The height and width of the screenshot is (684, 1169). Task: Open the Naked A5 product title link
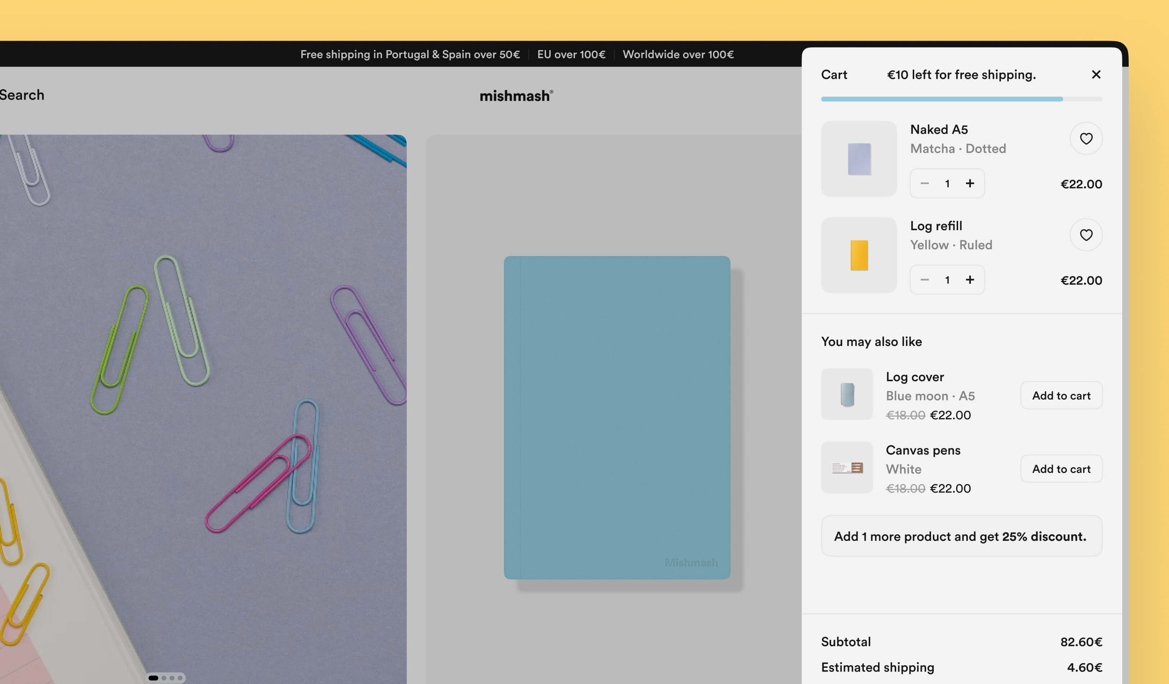point(939,130)
